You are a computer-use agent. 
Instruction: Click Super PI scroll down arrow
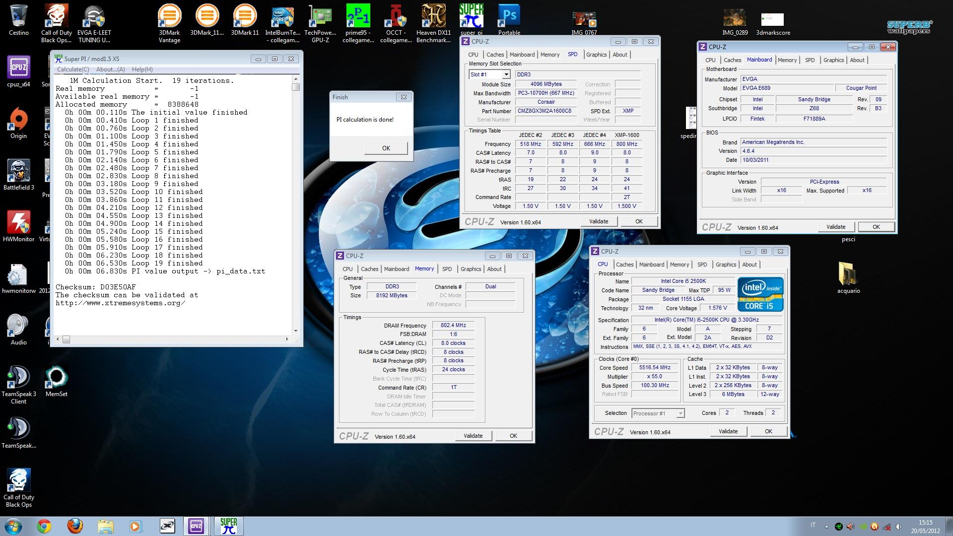tap(296, 331)
